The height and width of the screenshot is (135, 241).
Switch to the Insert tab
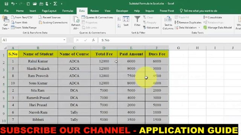33,11
